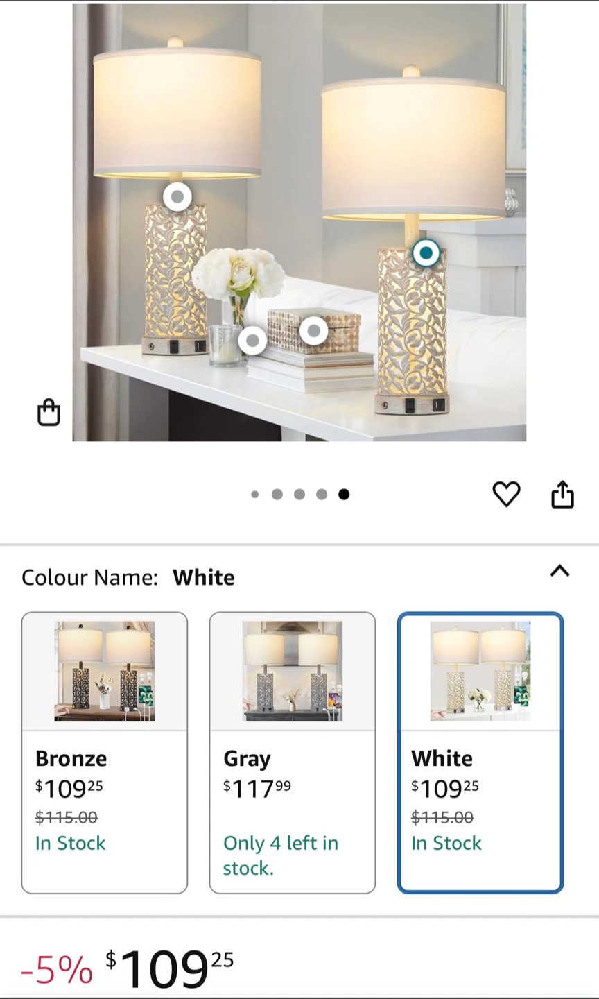Go to fourth image pagination dot
The image size is (599, 999).
[322, 495]
